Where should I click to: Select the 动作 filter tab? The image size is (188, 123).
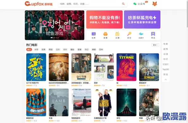coord(65,50)
